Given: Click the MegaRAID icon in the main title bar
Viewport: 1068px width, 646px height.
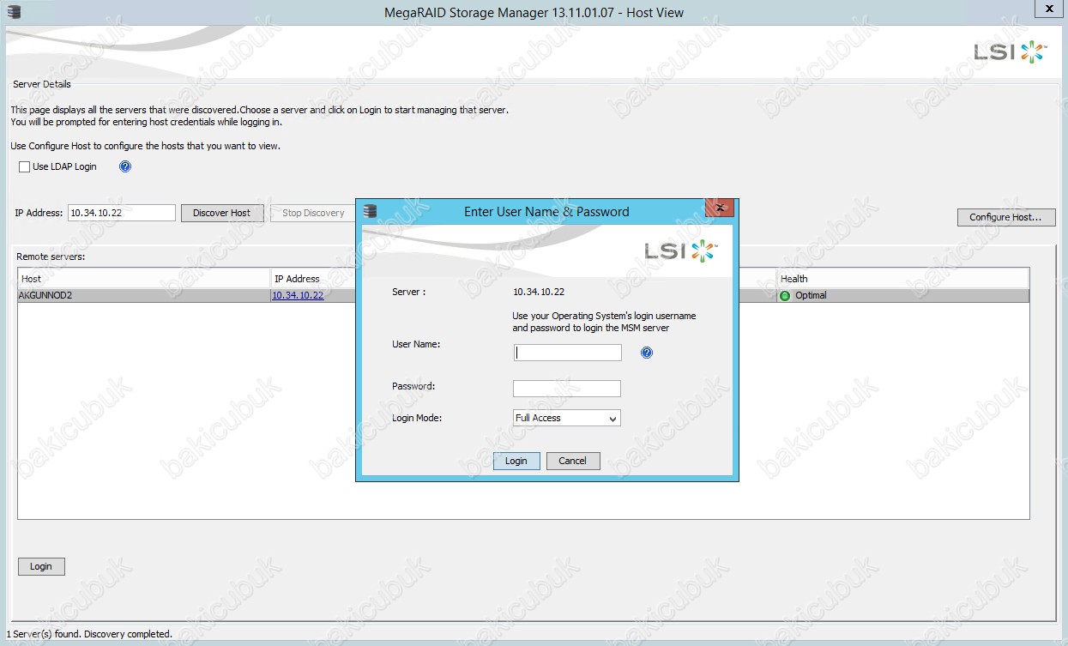Looking at the screenshot, I should pos(13,12).
